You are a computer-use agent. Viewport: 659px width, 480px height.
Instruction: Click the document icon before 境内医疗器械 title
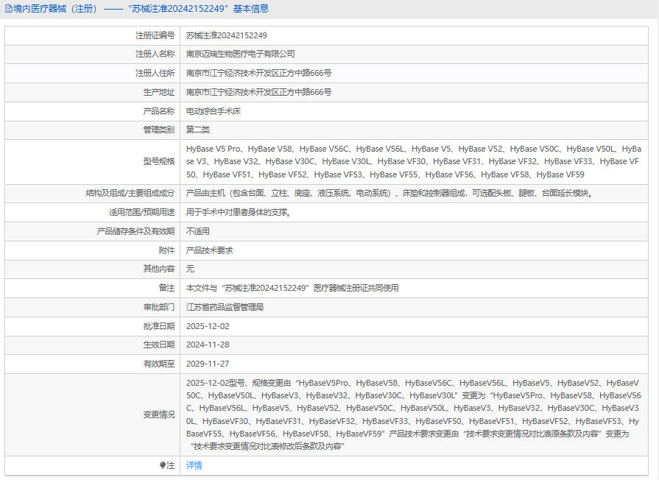pyautogui.click(x=8, y=9)
